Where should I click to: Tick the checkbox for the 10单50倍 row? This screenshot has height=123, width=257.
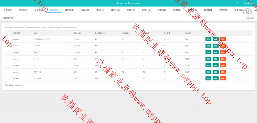coord(8,72)
